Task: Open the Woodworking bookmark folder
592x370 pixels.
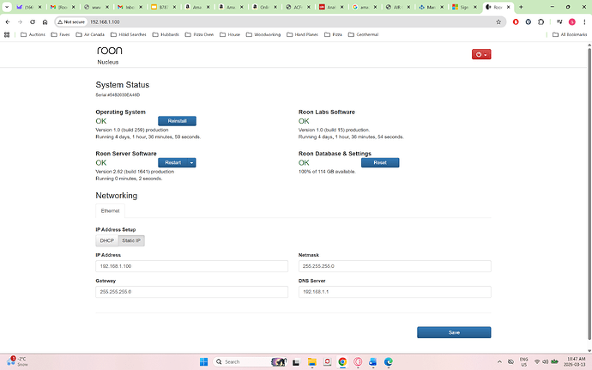Action: pyautogui.click(x=263, y=34)
